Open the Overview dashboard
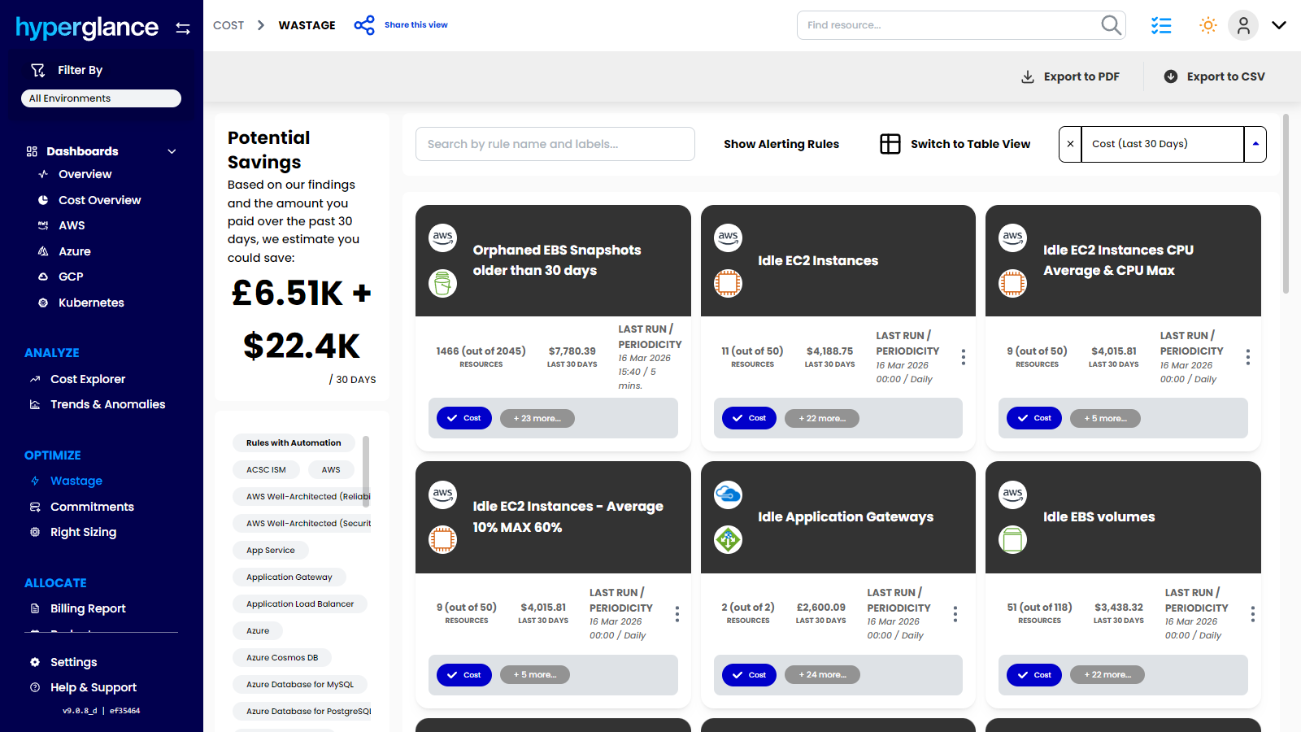Viewport: 1301px width, 732px height. tap(85, 174)
